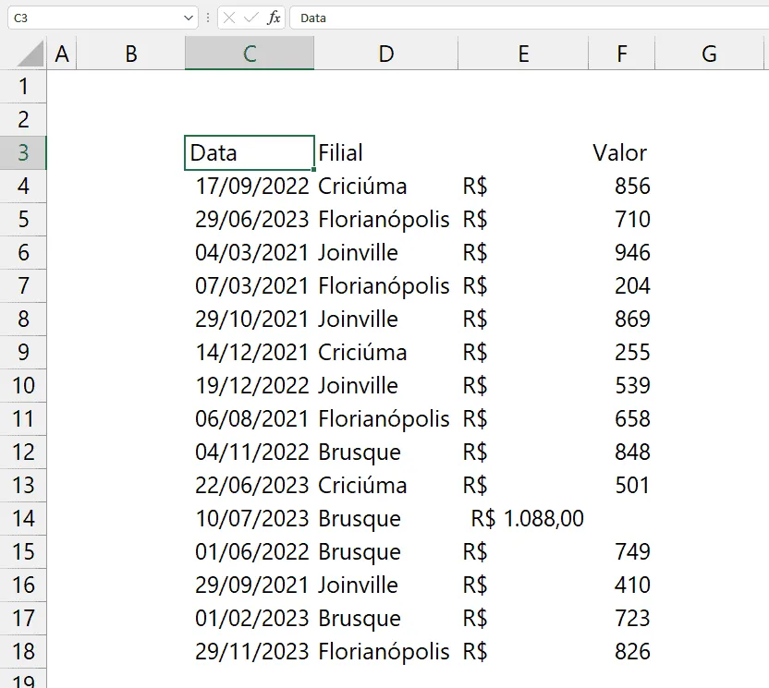Select cell with date 17/09/2022
Screen dimensions: 769x688
pos(250,187)
